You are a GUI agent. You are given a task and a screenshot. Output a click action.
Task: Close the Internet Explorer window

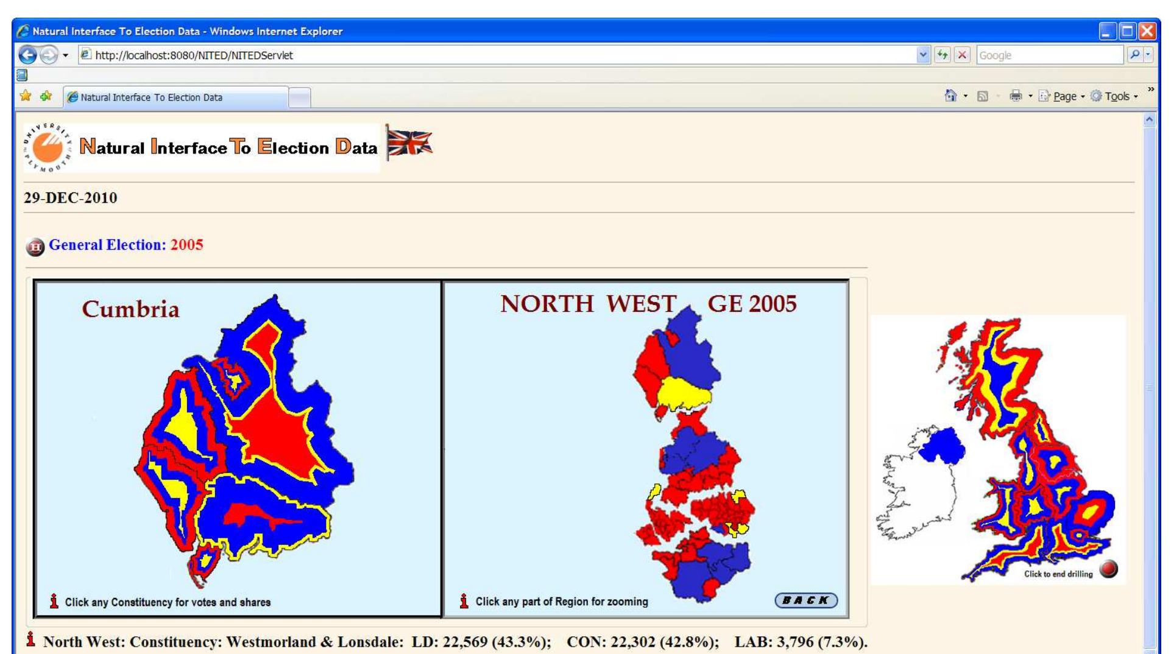tap(1147, 31)
